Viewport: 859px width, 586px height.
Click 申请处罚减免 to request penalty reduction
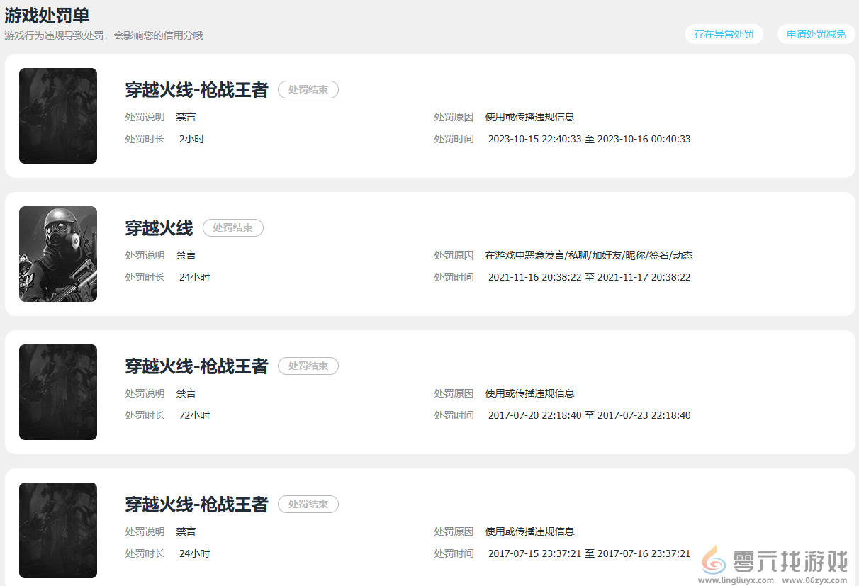[816, 33]
